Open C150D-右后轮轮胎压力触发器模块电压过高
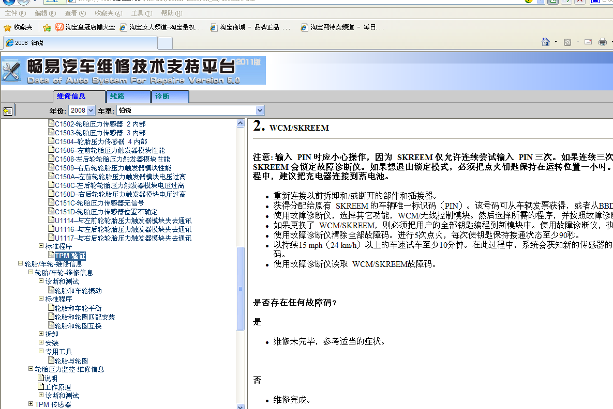Screen dimensions: 613x409 pos(117,194)
